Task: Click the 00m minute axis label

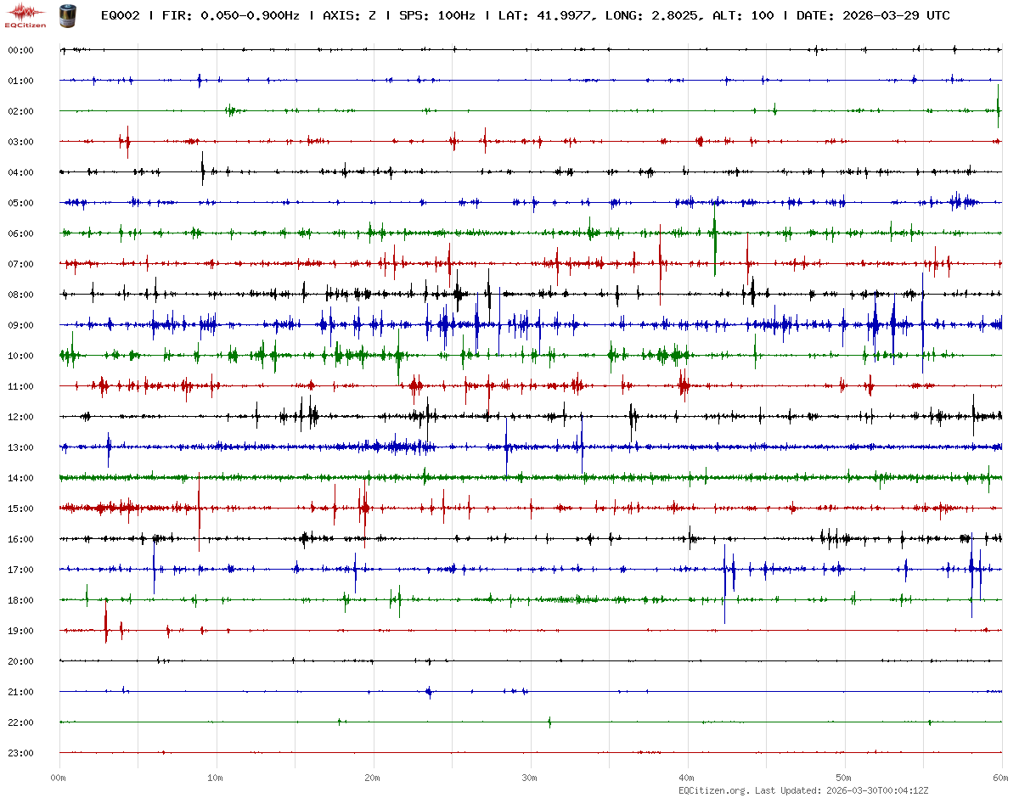Action: (x=59, y=777)
